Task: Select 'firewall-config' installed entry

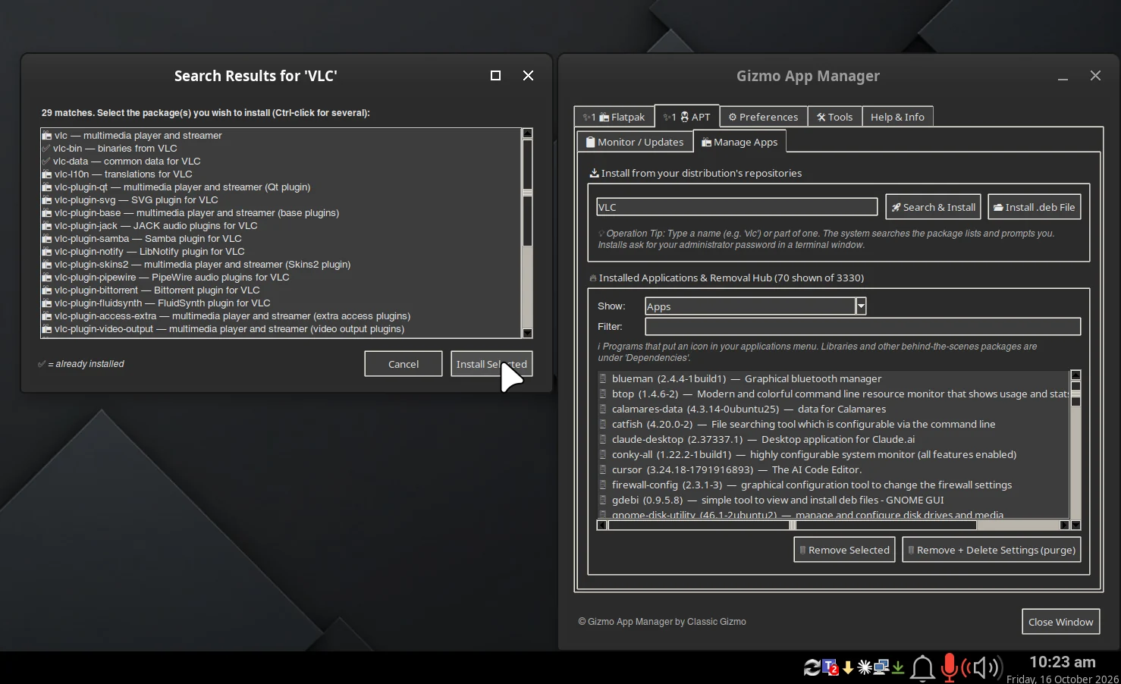Action: pos(833,485)
